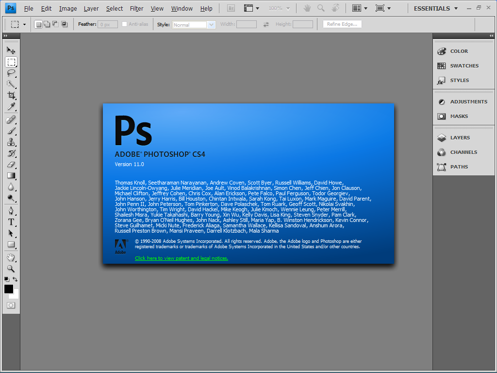
Task: Click inside the Feather input field
Action: (106, 24)
